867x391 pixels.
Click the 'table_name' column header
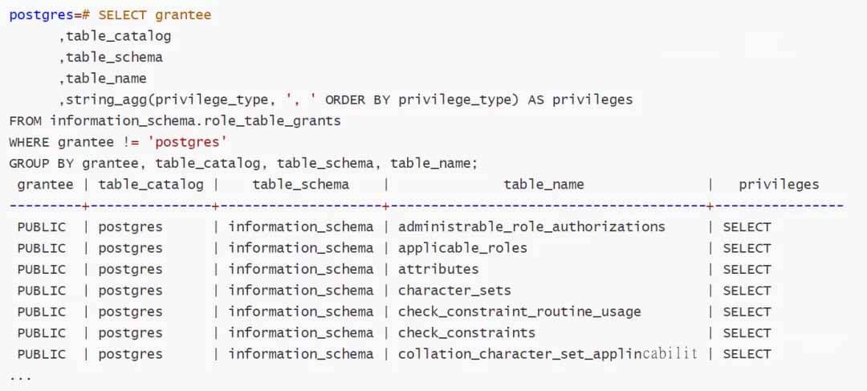[543, 185]
